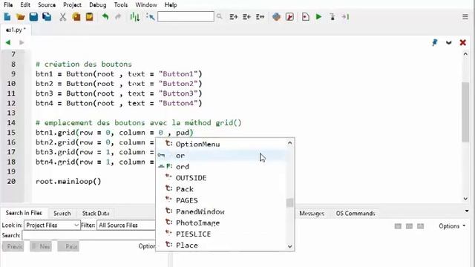Screen dimensions: 475x267
Task: Indent the selected lines with the indent icon
Action: coord(233,17)
